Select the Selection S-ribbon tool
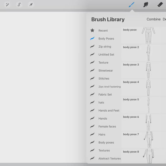This screenshot has width=166, height=166. click(19, 5)
